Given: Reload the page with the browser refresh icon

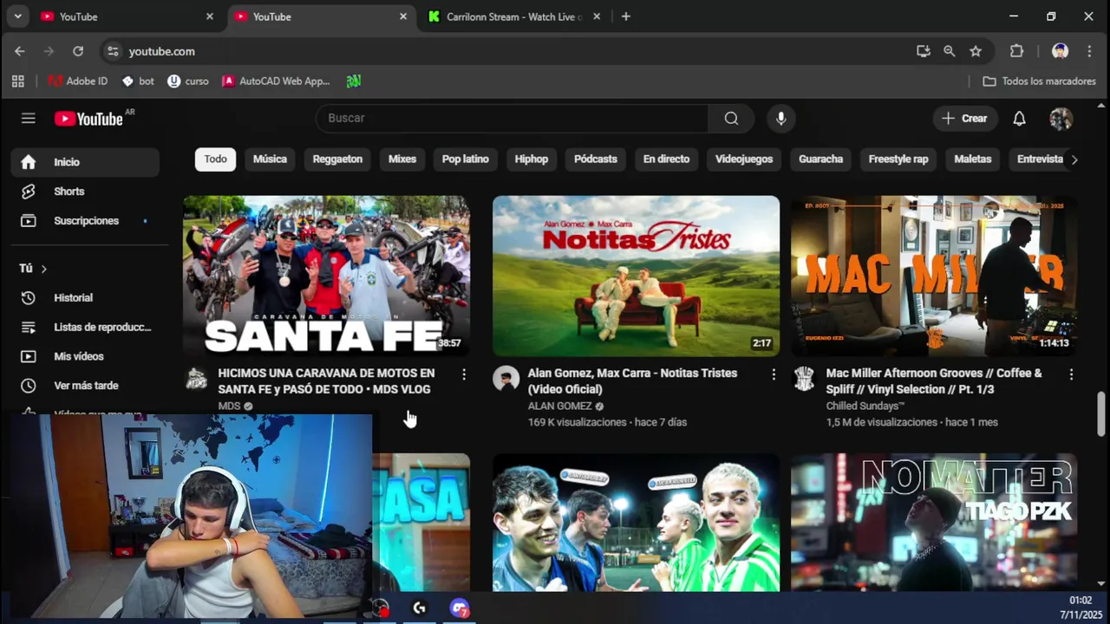Looking at the screenshot, I should 78,51.
